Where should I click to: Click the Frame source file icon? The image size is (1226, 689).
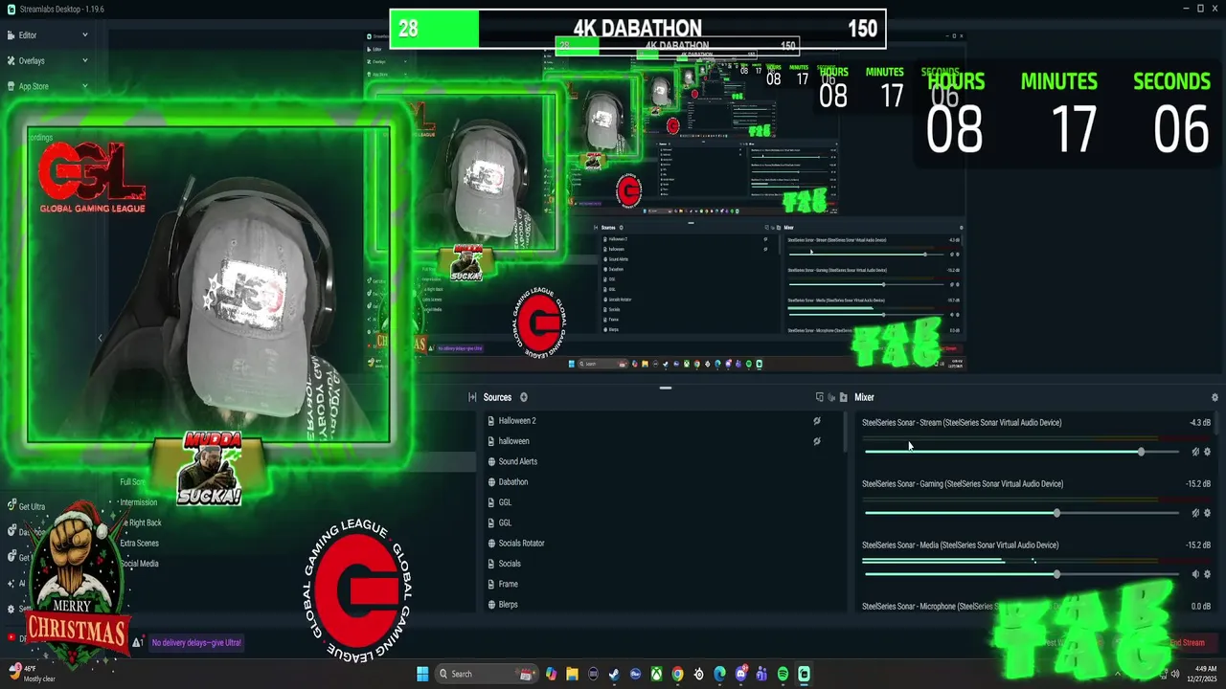[491, 584]
